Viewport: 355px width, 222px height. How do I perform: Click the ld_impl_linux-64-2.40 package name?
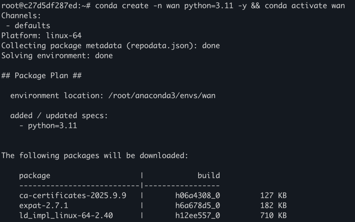tap(66, 216)
